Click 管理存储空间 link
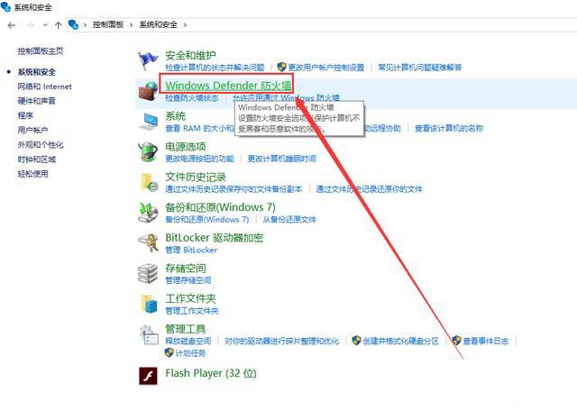 tap(188, 280)
